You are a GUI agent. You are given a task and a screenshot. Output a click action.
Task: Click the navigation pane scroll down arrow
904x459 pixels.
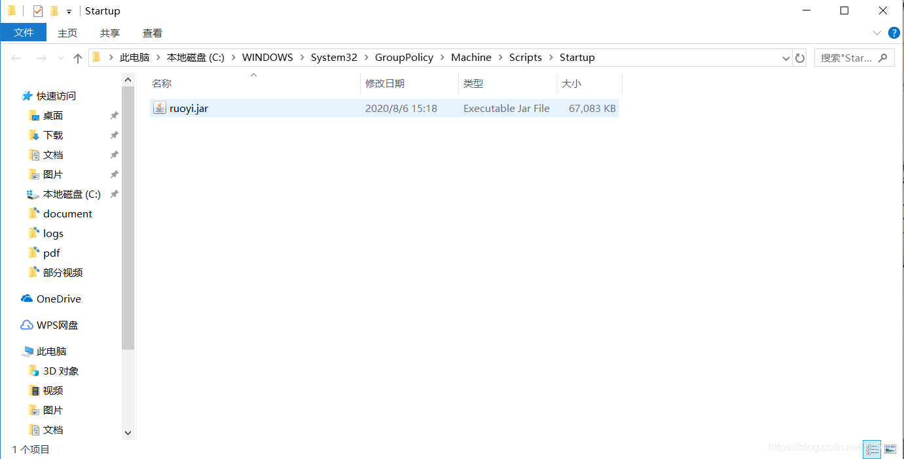coord(128,433)
